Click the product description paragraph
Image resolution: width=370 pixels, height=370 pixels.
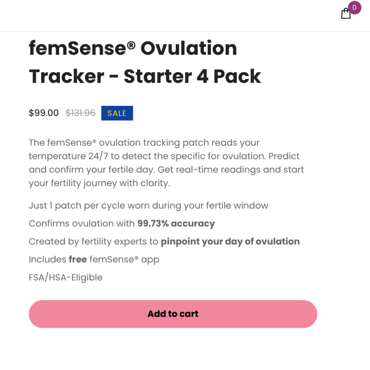[x=166, y=163]
